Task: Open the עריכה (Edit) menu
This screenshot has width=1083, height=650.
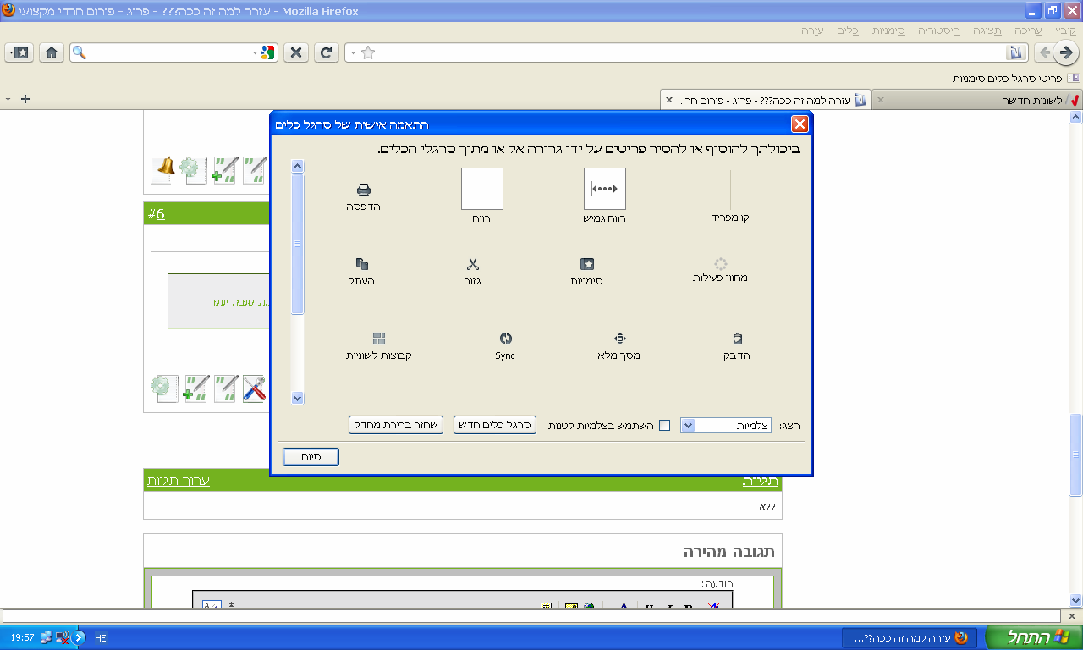Action: (1029, 30)
